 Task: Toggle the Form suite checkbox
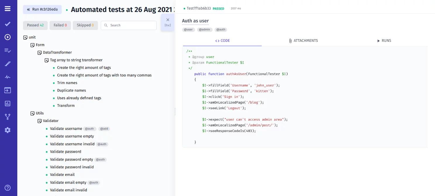point(33,45)
